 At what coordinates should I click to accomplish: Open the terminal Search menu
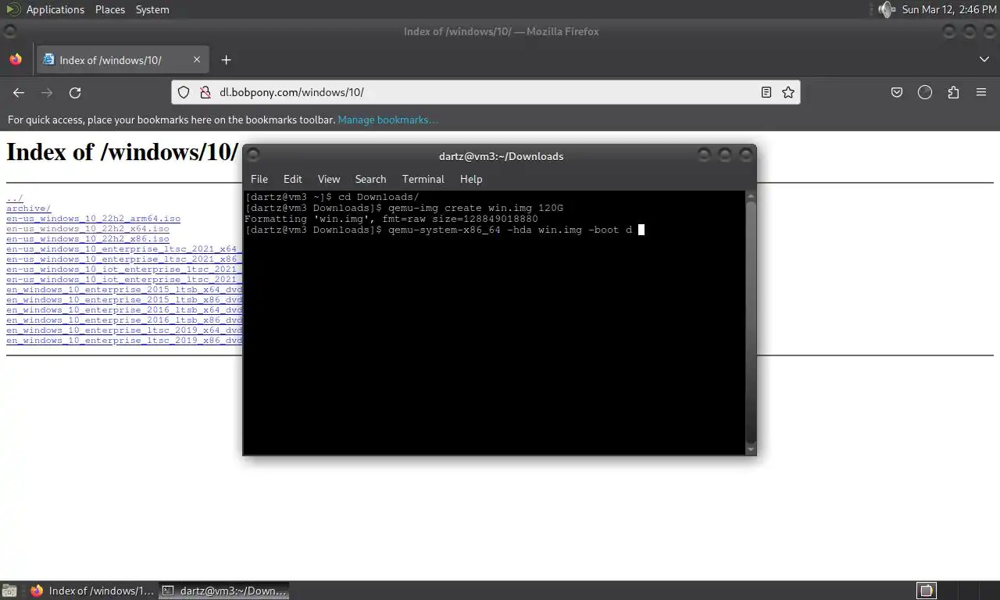click(x=370, y=179)
